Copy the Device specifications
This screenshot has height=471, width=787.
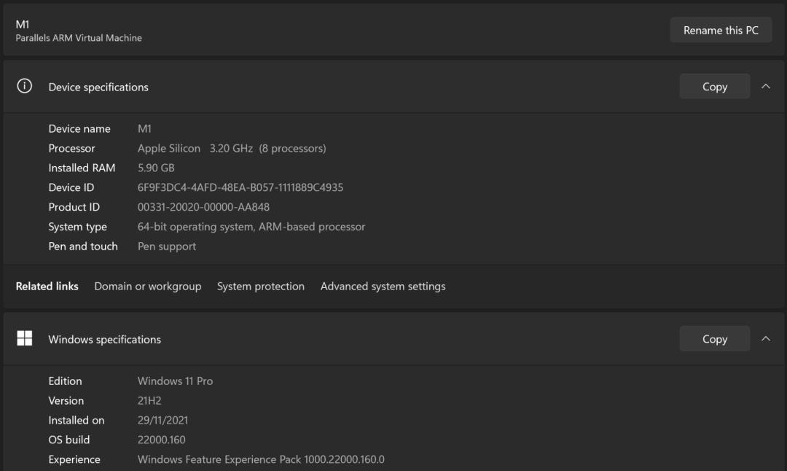[714, 86]
